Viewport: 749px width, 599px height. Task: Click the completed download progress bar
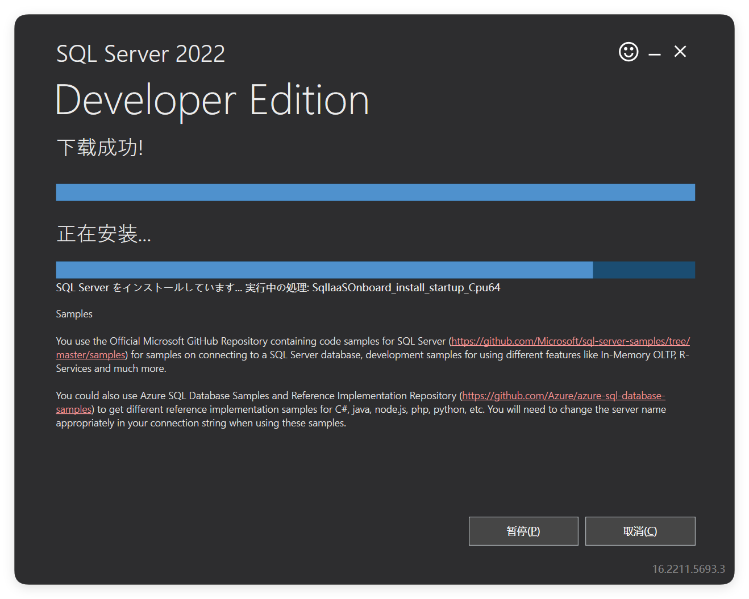pyautogui.click(x=376, y=192)
